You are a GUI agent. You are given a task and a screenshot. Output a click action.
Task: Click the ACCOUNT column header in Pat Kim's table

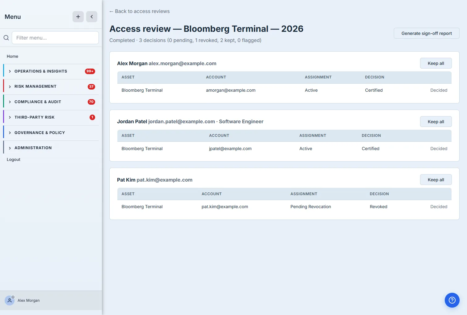(212, 194)
